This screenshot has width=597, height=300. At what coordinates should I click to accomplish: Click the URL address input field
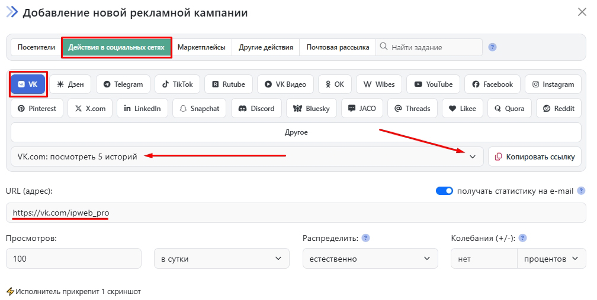pos(296,213)
